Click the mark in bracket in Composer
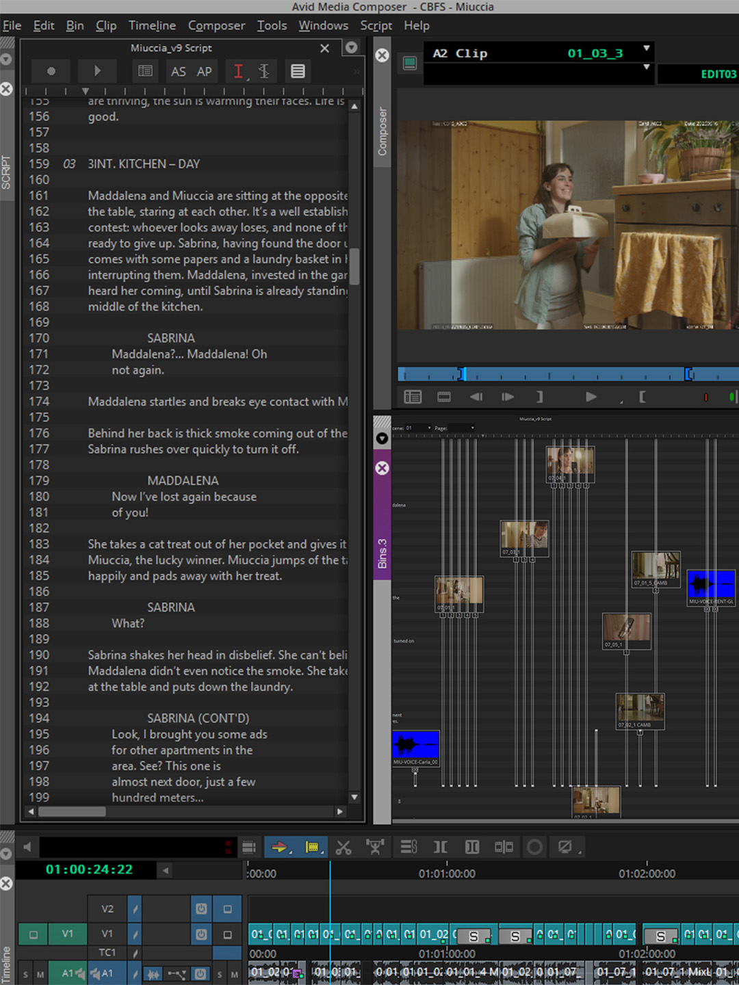This screenshot has height=985, width=739. coord(642,397)
